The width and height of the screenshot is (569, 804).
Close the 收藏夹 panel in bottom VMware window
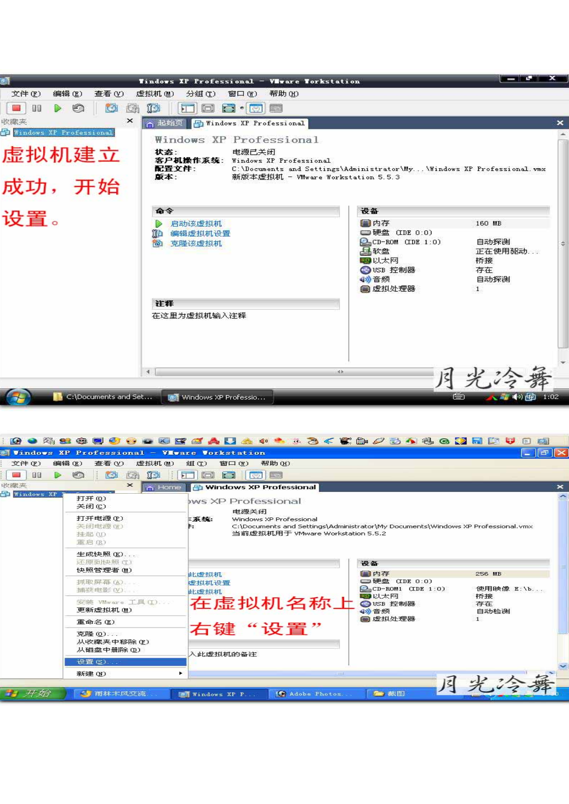pyautogui.click(x=130, y=485)
